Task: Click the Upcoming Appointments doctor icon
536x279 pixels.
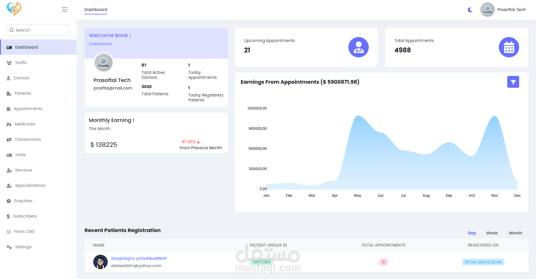Action: [359, 47]
